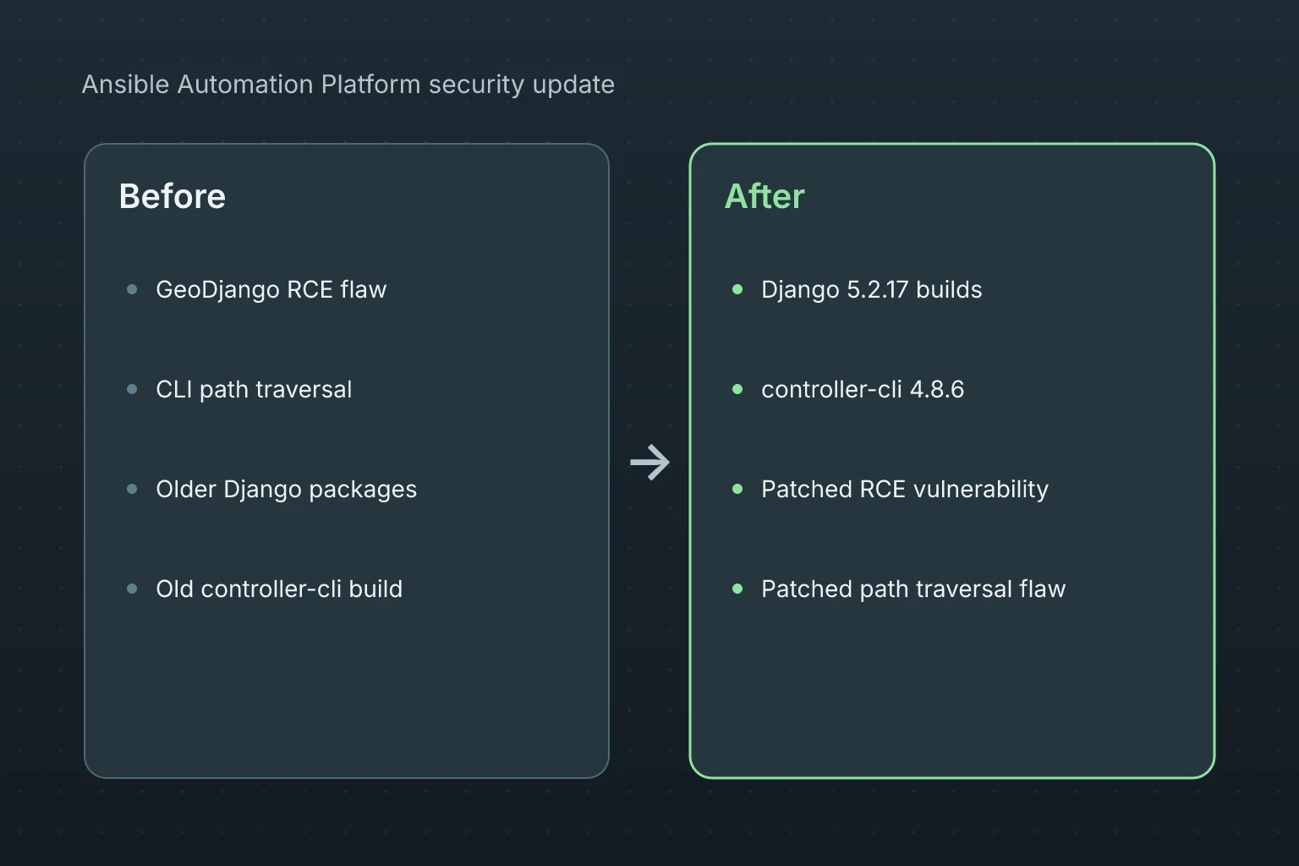Select the CLI path traversal item

tap(254, 389)
